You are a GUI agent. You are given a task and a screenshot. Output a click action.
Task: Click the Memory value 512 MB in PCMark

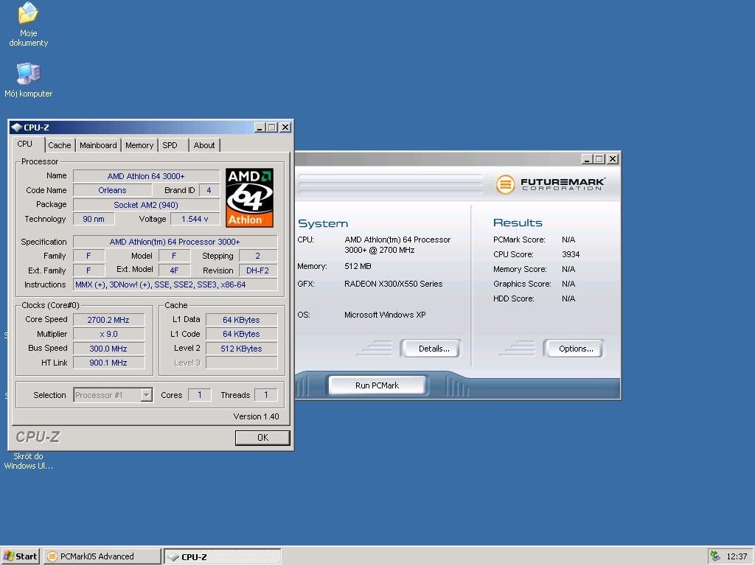click(x=358, y=265)
